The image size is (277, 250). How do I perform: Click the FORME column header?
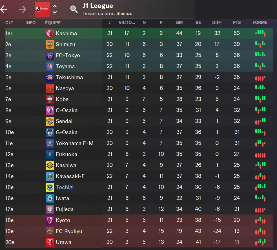click(x=260, y=23)
